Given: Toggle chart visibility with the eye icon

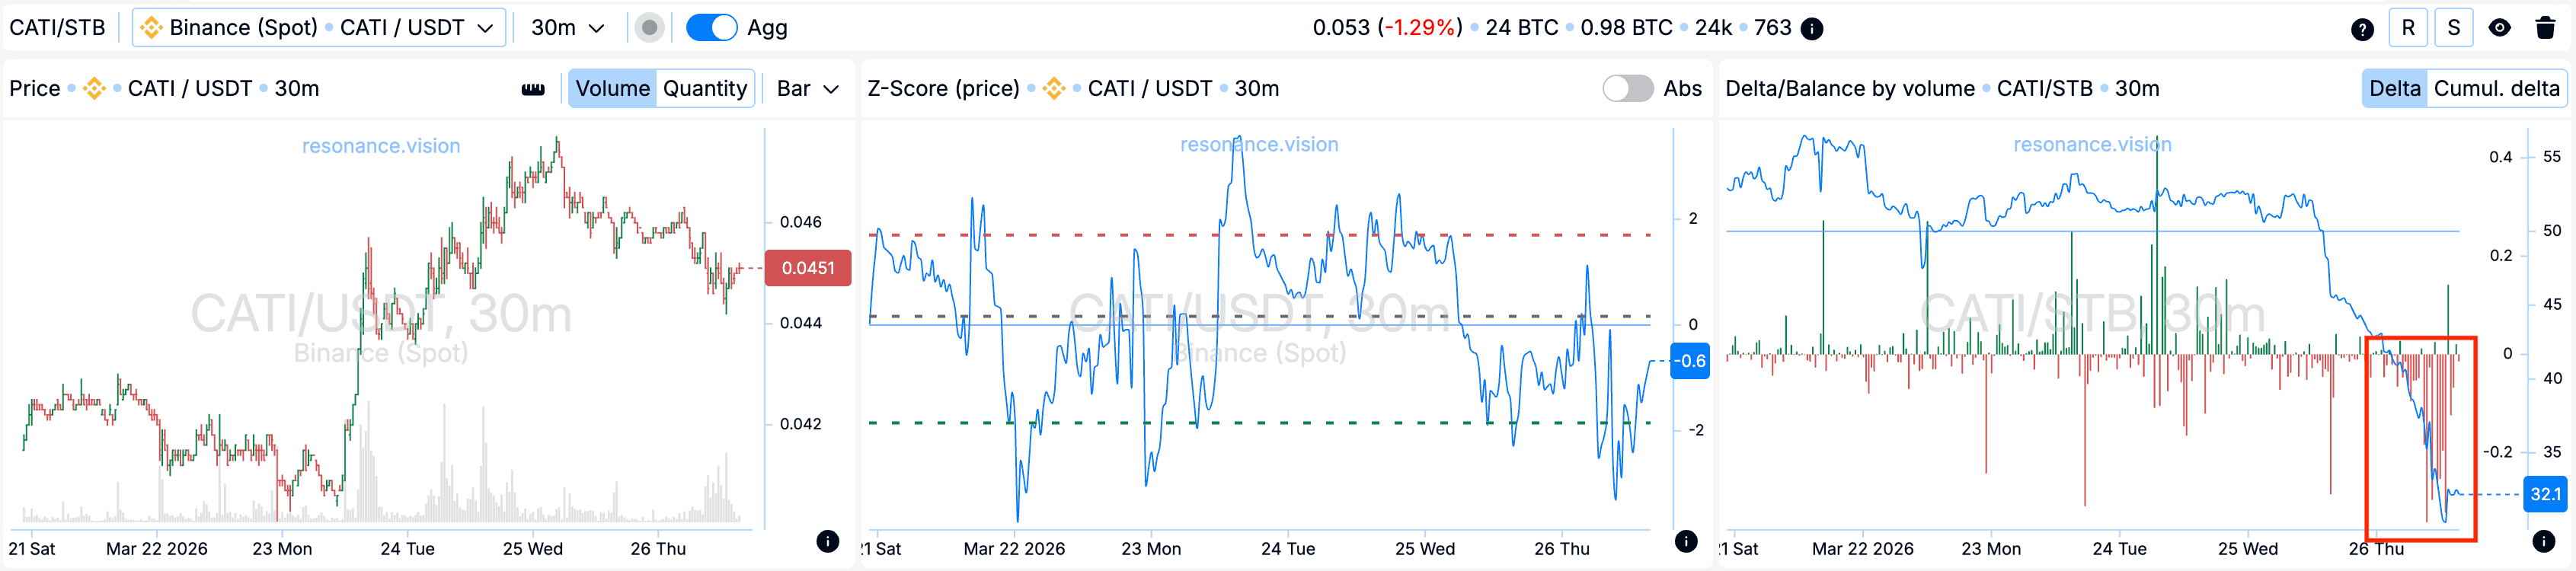Looking at the screenshot, I should pos(2499,28).
